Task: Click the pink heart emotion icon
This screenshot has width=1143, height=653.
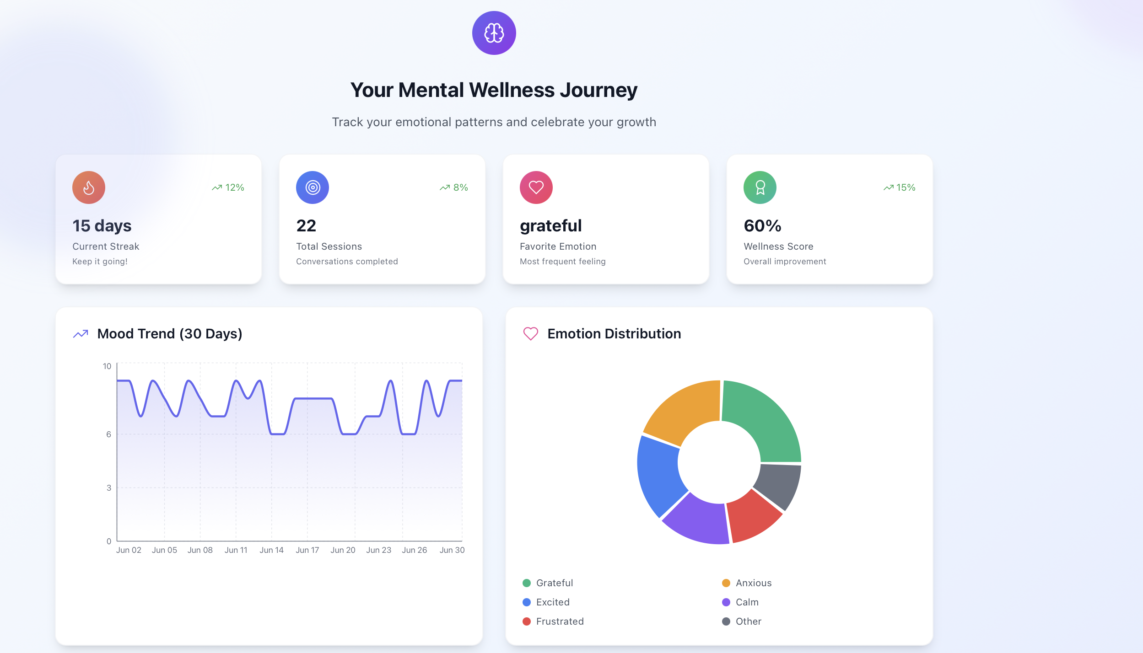Action: [536, 187]
